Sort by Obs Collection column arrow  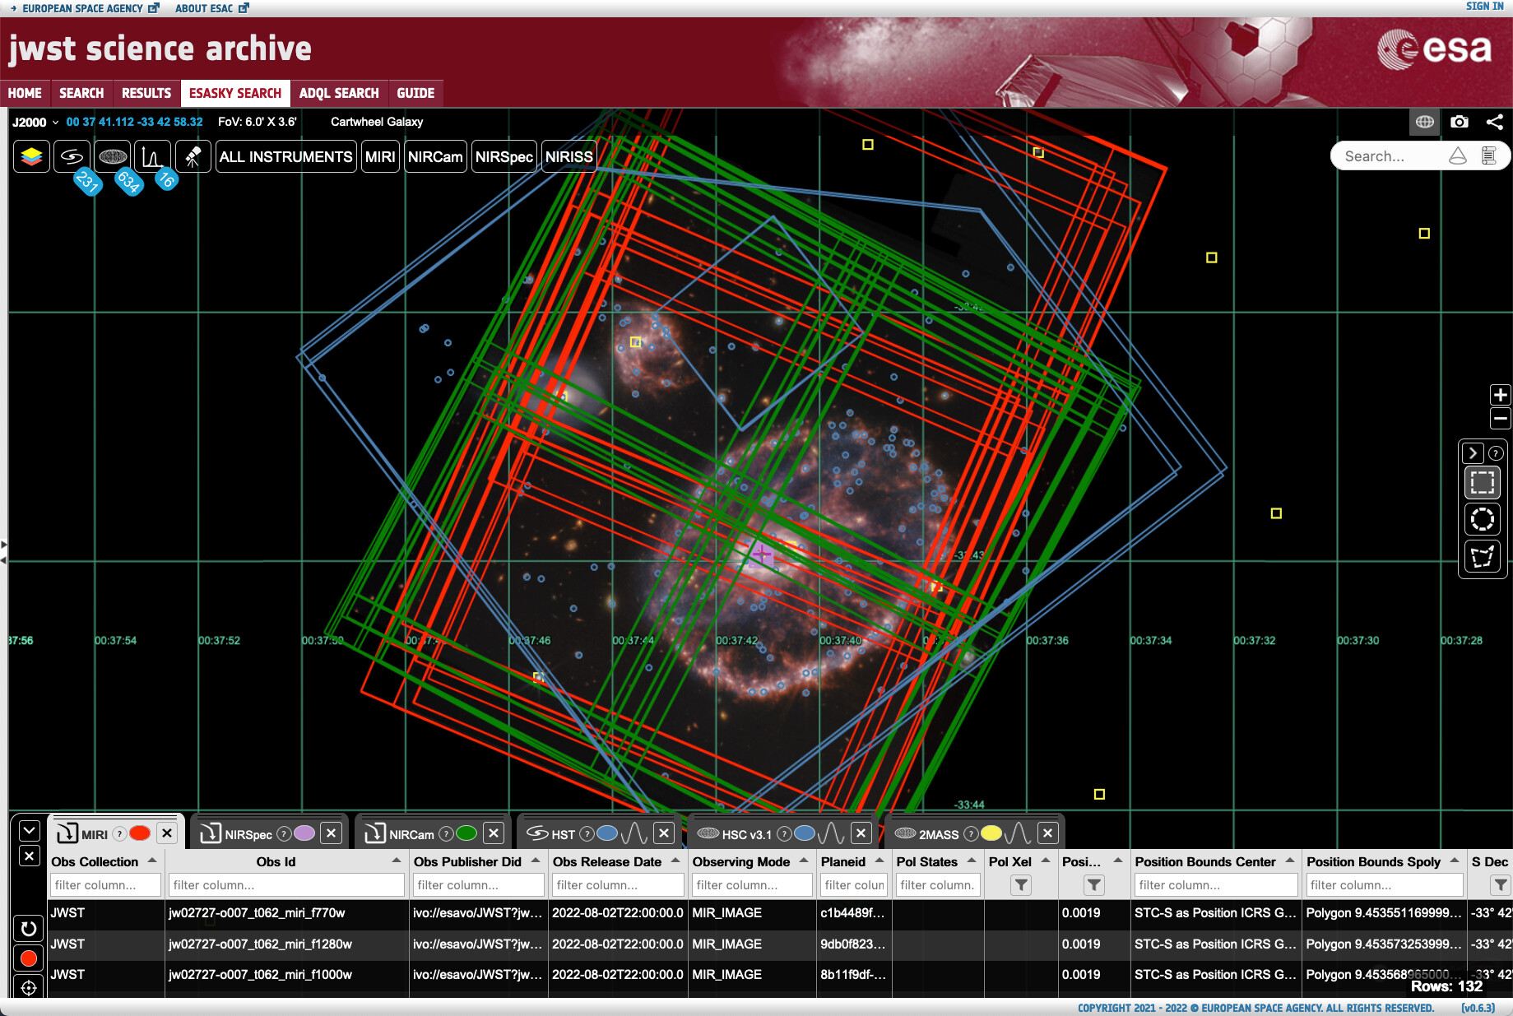(151, 861)
